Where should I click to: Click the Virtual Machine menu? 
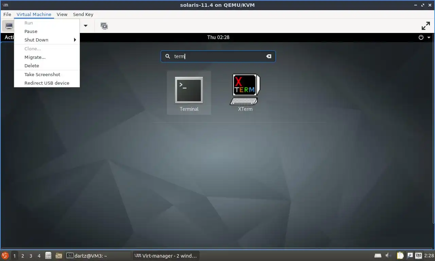(34, 14)
